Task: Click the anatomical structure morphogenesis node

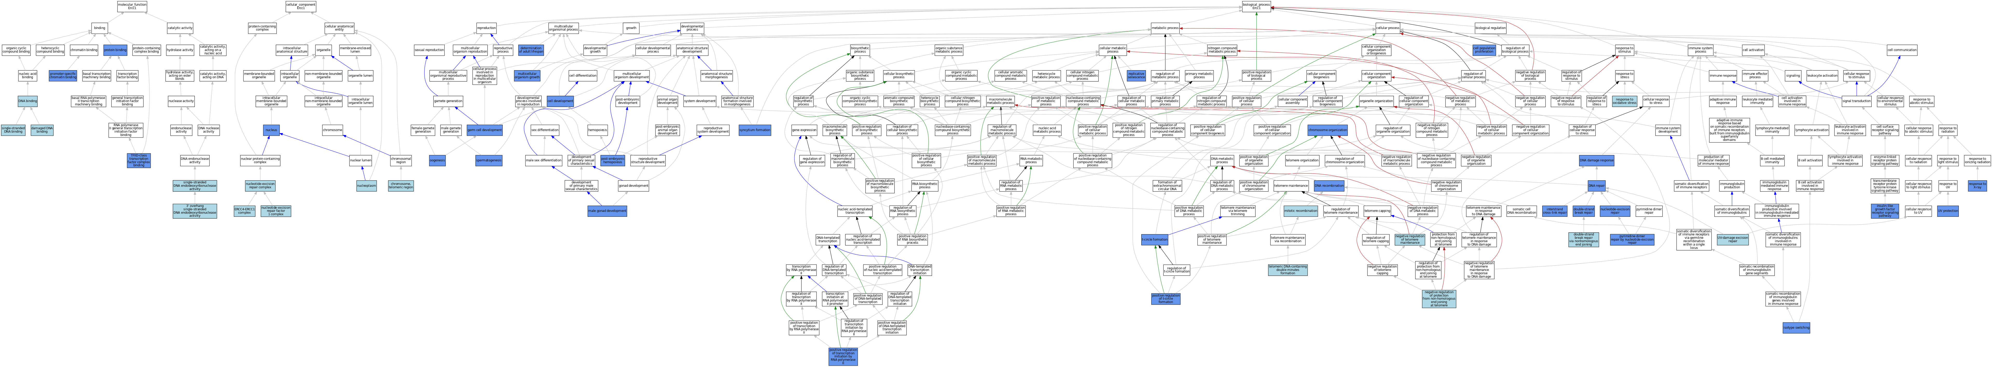Action: tap(717, 76)
